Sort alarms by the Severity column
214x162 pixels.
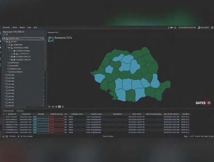pos(41,114)
